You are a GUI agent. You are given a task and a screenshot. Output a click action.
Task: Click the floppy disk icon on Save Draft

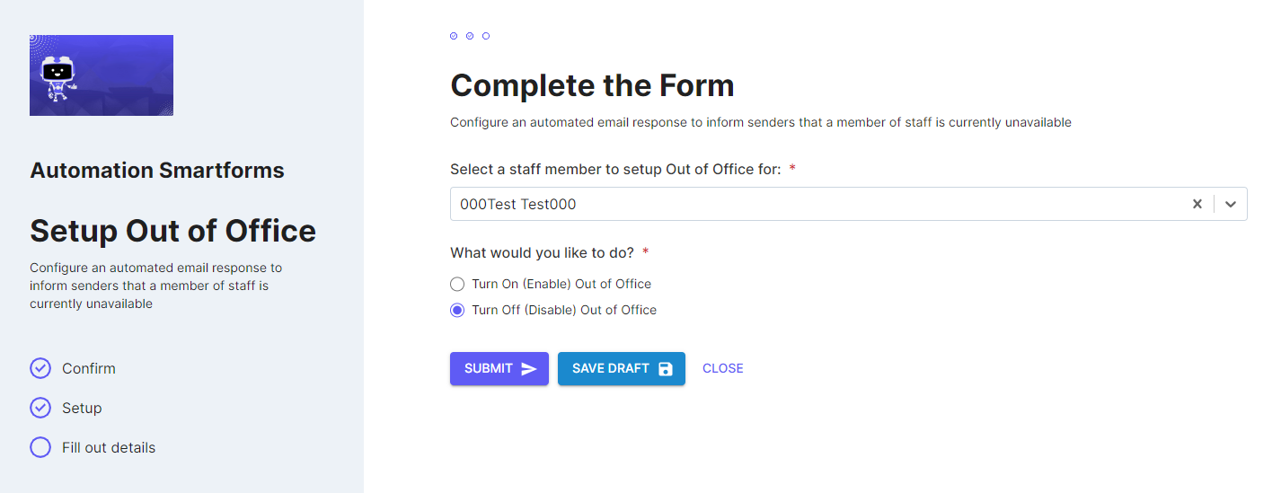click(666, 369)
